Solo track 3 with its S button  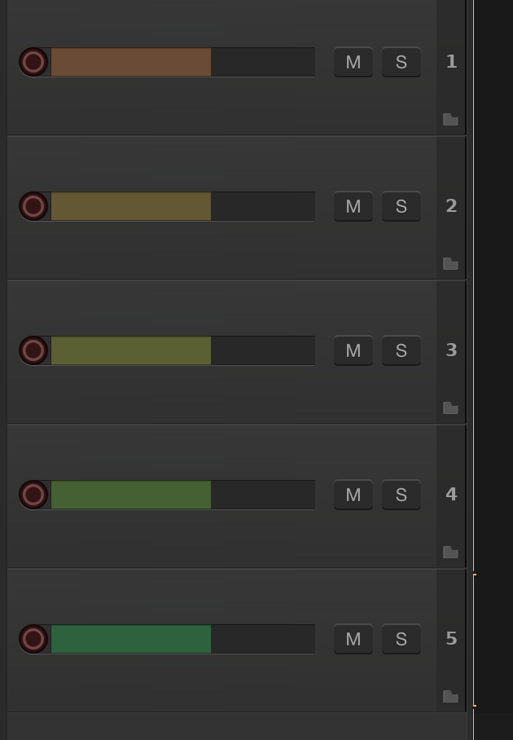[401, 350]
